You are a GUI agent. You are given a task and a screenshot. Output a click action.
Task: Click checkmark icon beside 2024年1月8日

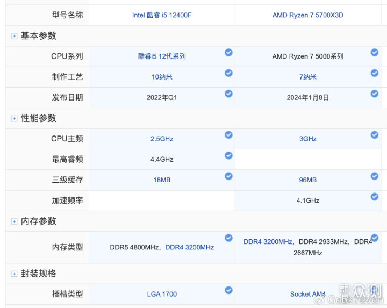(375, 94)
